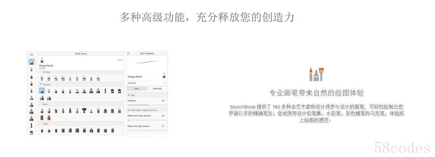Adjust the Hardness slider
The image size is (435, 157).
147,105
